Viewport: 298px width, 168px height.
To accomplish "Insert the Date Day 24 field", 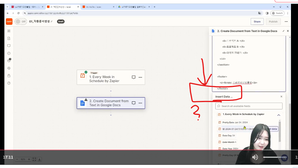I will (x=227, y=136).
